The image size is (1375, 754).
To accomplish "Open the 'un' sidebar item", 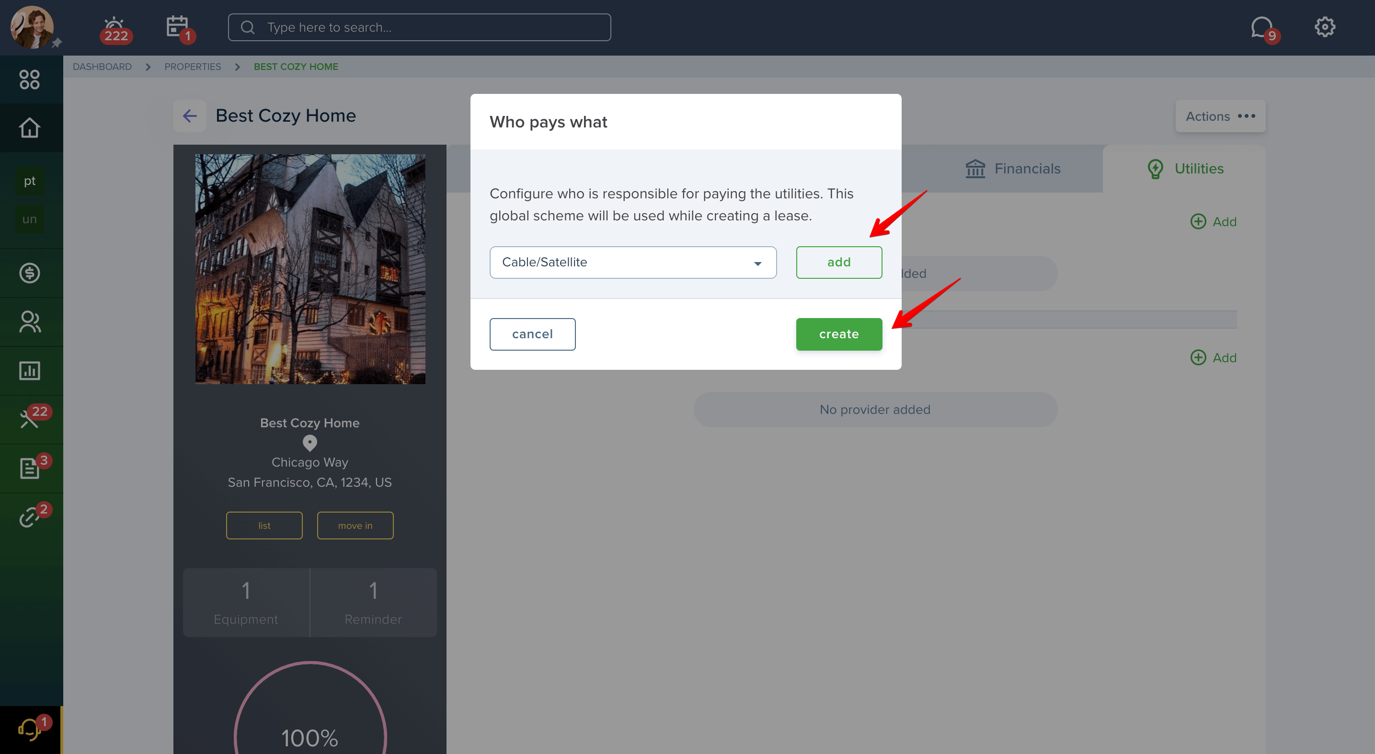I will coord(29,219).
